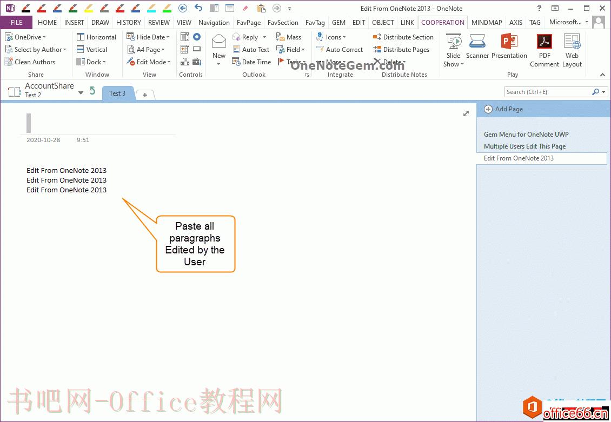Open Reply dropdown arrow
This screenshot has width=611, height=422.
pyautogui.click(x=264, y=37)
